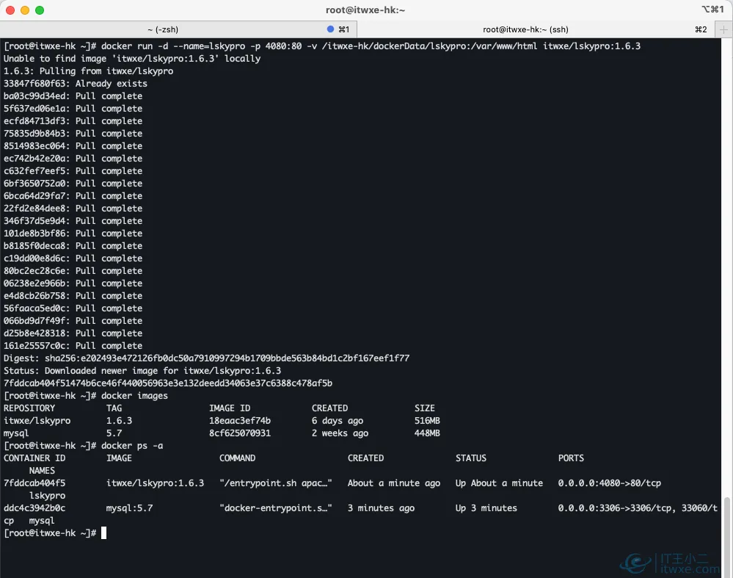Switch to the ~ (-zsh) tab

coord(180,29)
